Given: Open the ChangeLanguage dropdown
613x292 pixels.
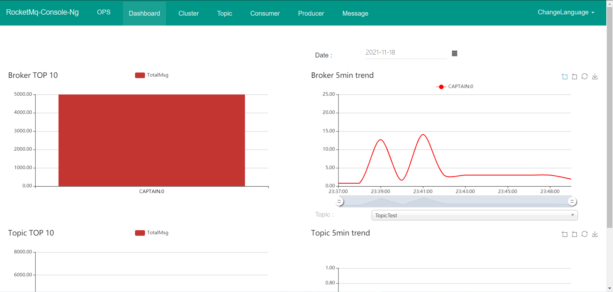Looking at the screenshot, I should click(566, 12).
